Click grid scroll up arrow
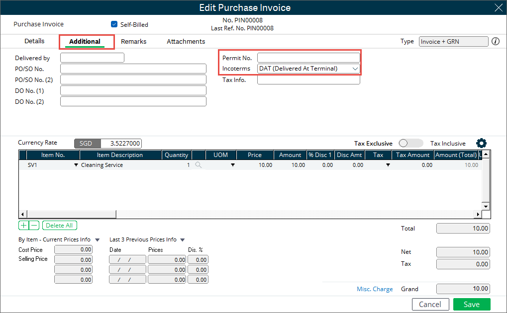507x313 pixels. point(486,155)
